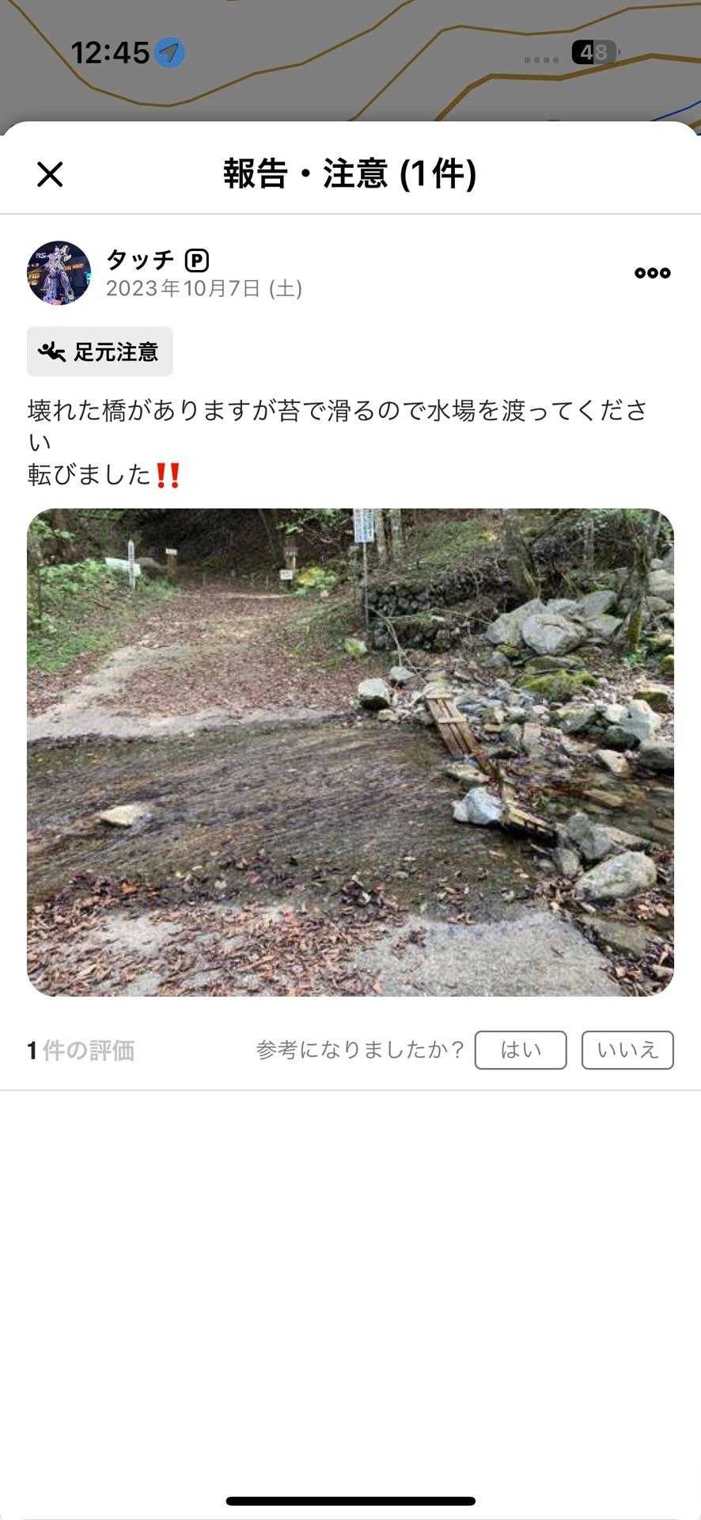
Task: Tap the home indicator bar
Action: (350, 1501)
